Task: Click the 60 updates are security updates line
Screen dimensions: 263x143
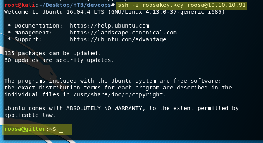Action: click(x=59, y=60)
